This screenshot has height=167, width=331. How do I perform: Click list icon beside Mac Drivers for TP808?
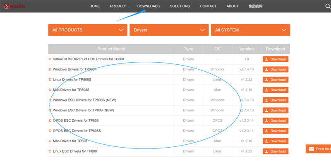click(50, 141)
